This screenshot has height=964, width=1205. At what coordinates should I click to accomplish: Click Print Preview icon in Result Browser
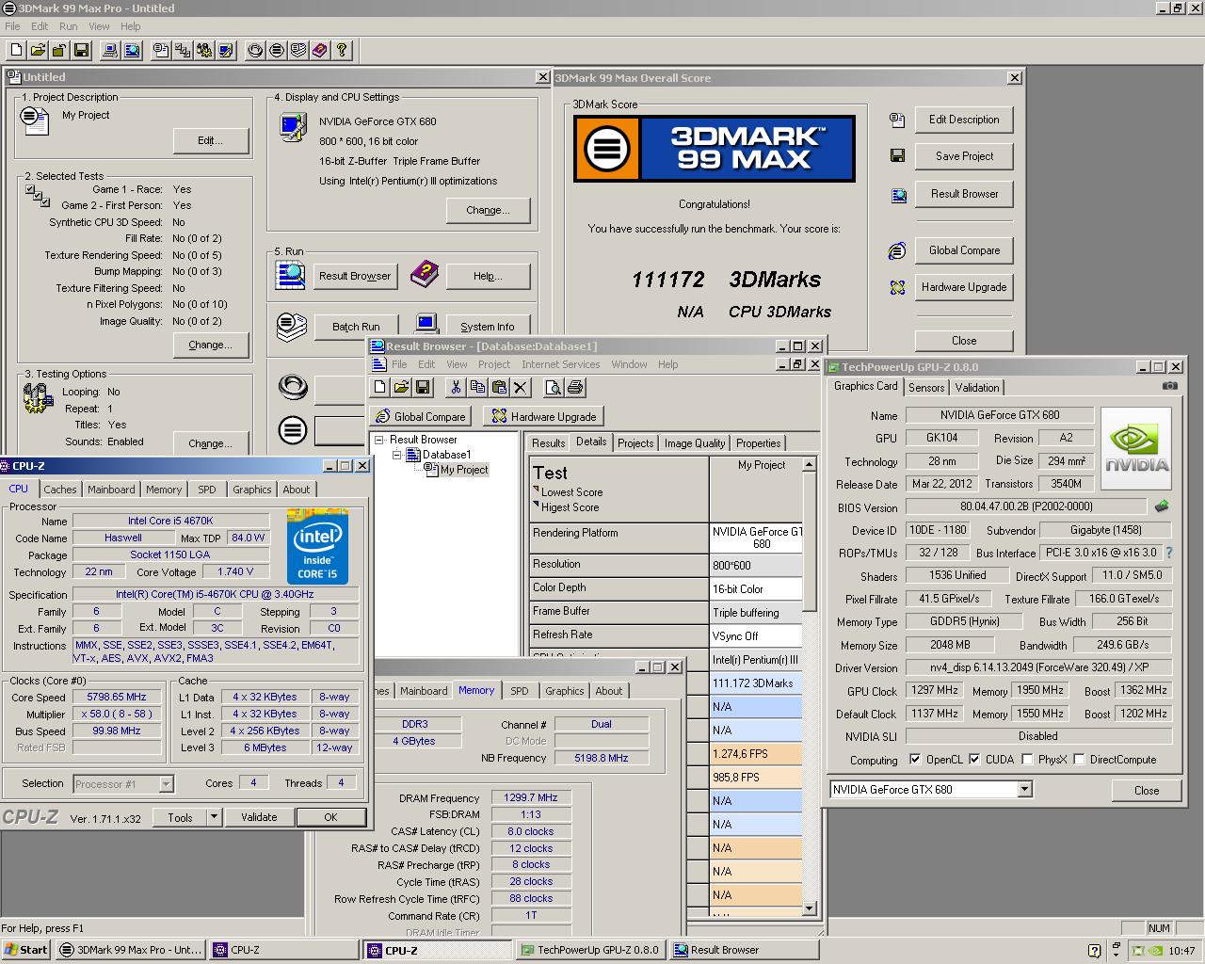click(x=554, y=387)
